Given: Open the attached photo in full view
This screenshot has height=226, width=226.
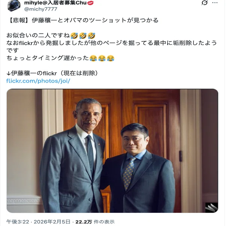Looking at the screenshot, I should point(112,151).
